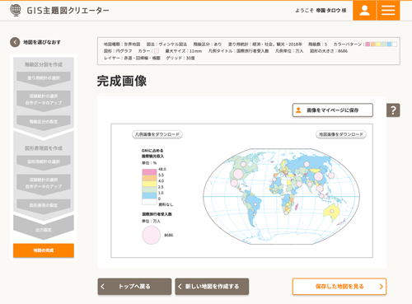The width and height of the screenshot is (412, 304).
Task: Click the orange 地図の完成 step
Action: pos(44,250)
